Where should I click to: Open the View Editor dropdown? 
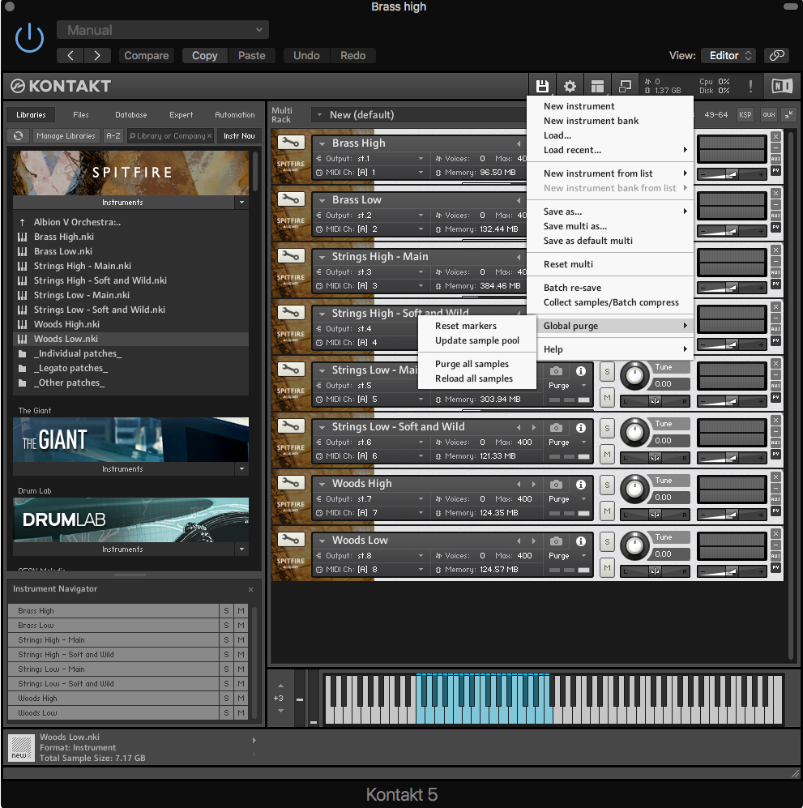tap(728, 55)
